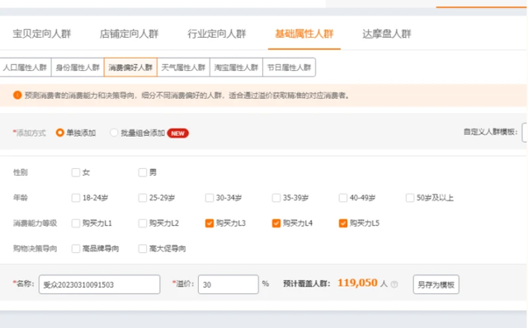Check 高大促导向 checkbox
This screenshot has width=528, height=328.
tap(143, 249)
